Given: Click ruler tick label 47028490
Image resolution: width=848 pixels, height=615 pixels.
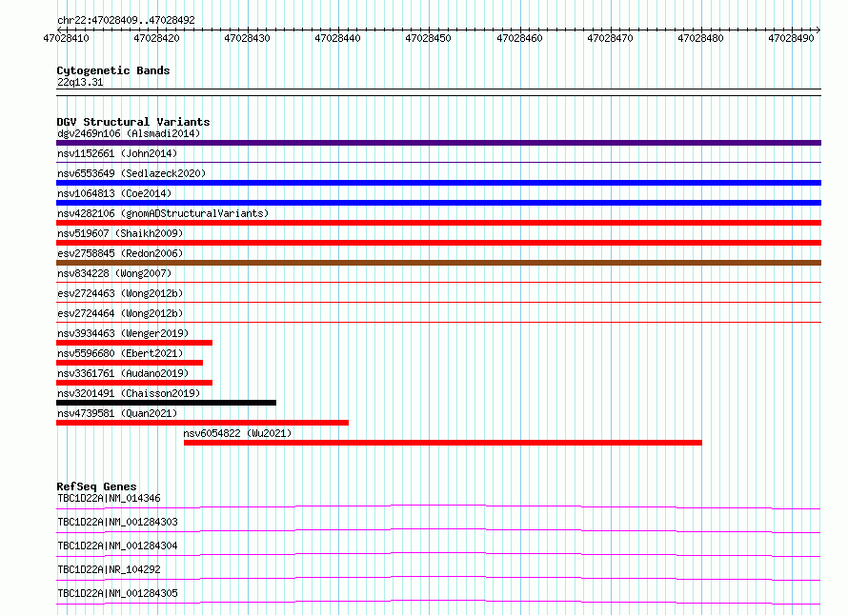Looking at the screenshot, I should 791,38.
